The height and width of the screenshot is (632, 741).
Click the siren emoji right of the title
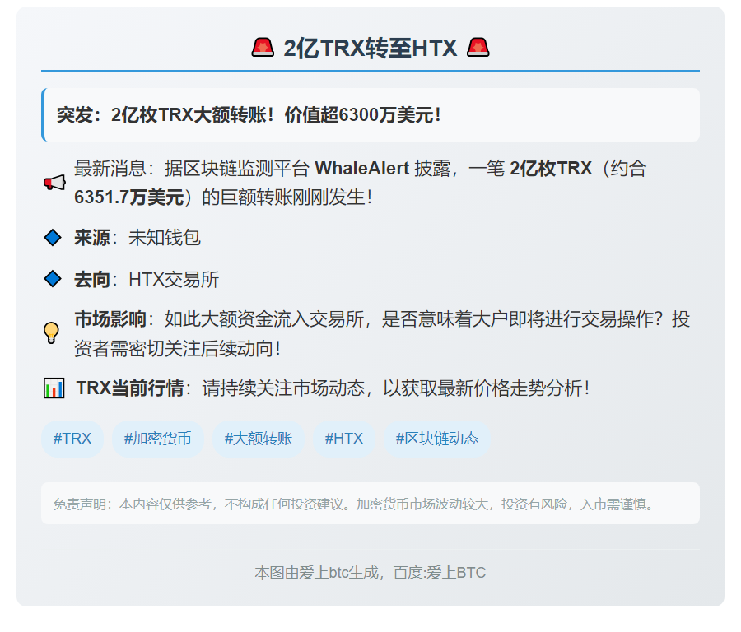coord(478,49)
